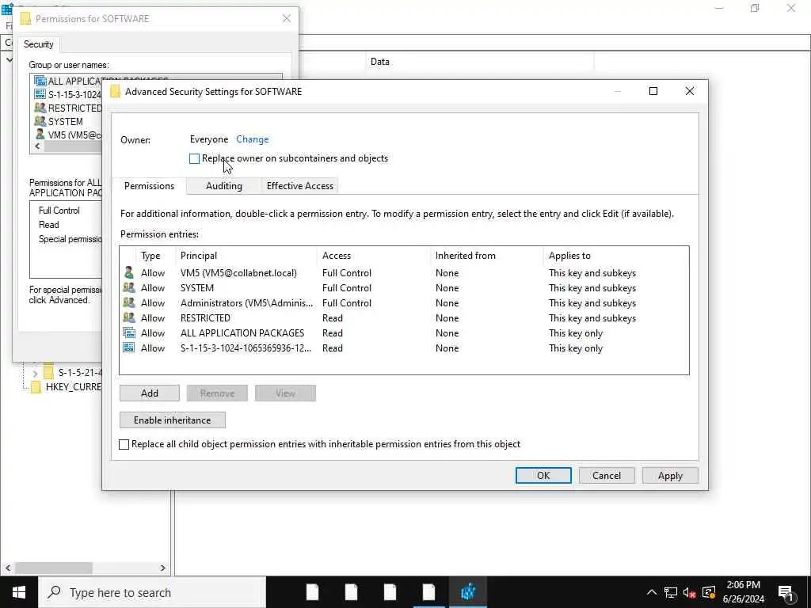Select Administrators (VM5\Adminis... principal entry
Viewport: 811px width, 608px height.
pos(247,303)
